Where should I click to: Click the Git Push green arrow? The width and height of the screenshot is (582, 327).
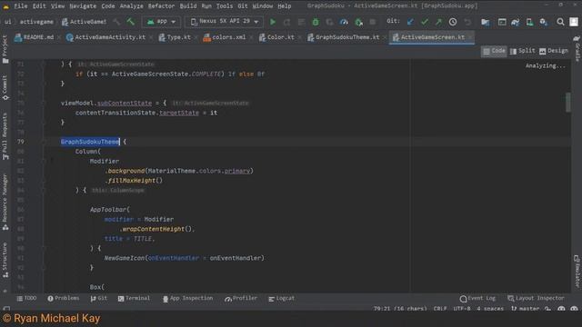point(438,22)
